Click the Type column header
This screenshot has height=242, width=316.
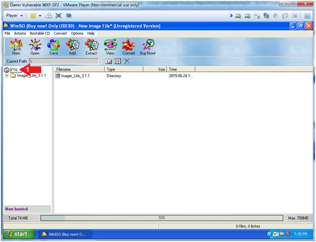click(x=124, y=69)
